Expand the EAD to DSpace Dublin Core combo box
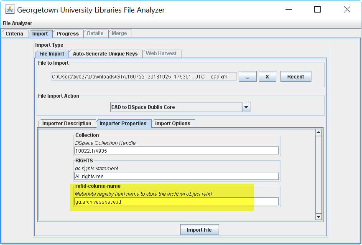 click(246, 107)
